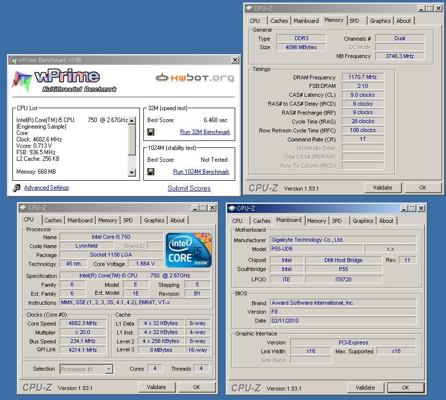The height and width of the screenshot is (400, 446).
Task: Open About tab in the Memory window
Action: [x=404, y=21]
